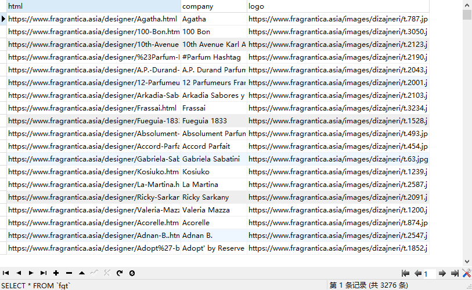Select the Frassai company cell

click(214, 108)
